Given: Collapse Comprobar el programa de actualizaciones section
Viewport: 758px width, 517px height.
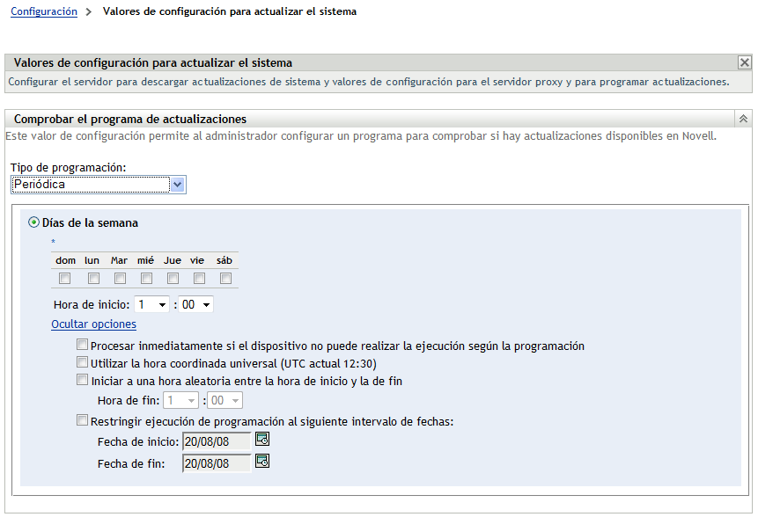Looking at the screenshot, I should tap(743, 119).
